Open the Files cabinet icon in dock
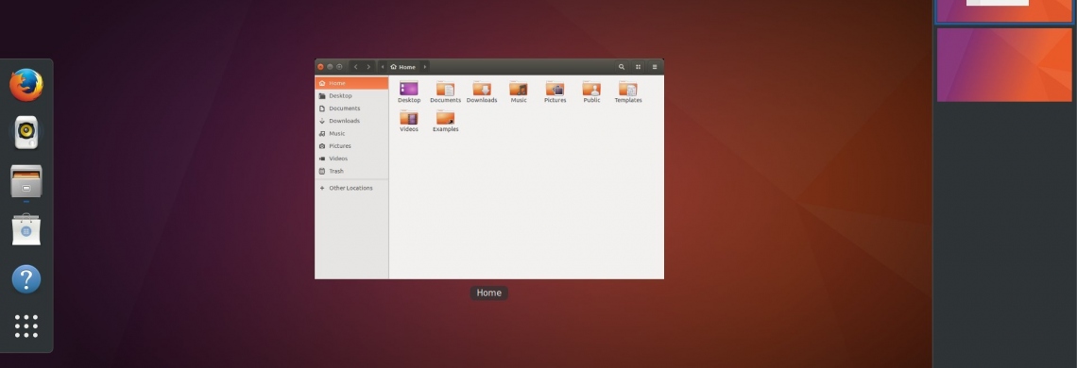1077x368 pixels. pyautogui.click(x=26, y=181)
